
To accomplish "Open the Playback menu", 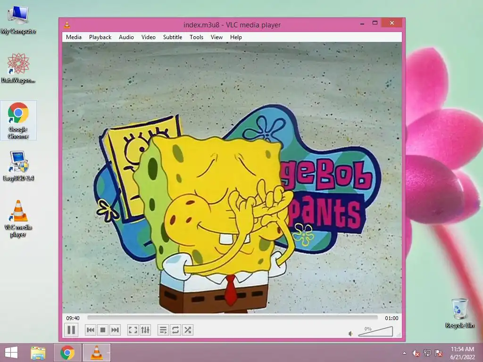I will 100,37.
